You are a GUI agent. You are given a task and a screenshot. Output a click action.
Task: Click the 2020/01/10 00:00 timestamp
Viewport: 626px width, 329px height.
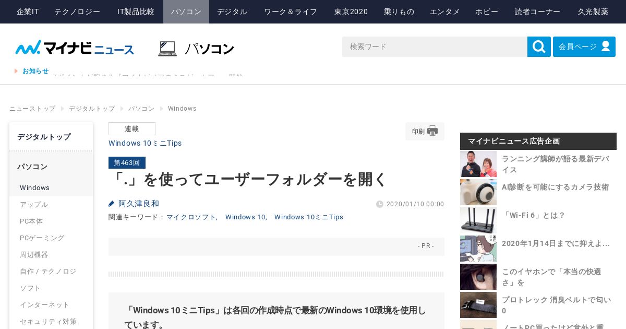pyautogui.click(x=415, y=204)
